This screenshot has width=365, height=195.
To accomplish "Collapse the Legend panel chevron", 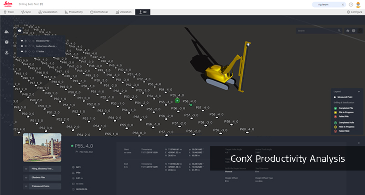I will pyautogui.click(x=359, y=92).
